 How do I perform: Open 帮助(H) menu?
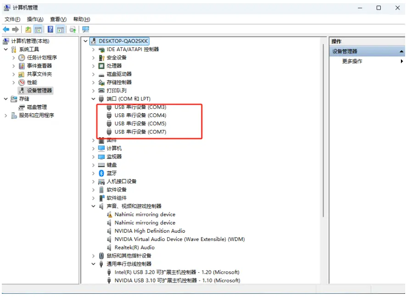click(x=82, y=19)
